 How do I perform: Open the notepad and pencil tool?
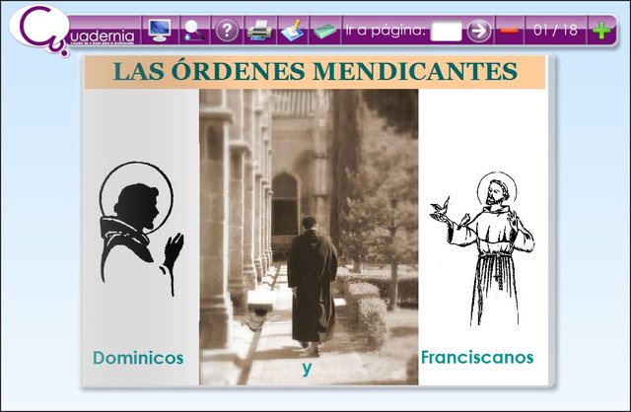point(293,31)
